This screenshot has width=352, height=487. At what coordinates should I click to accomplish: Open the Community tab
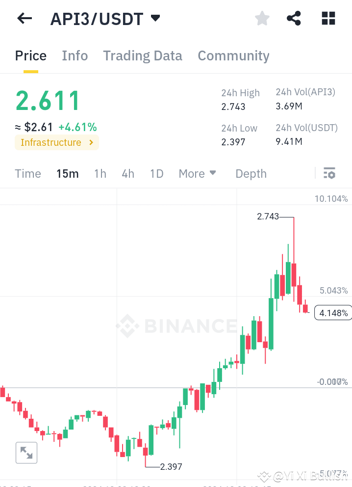point(233,55)
